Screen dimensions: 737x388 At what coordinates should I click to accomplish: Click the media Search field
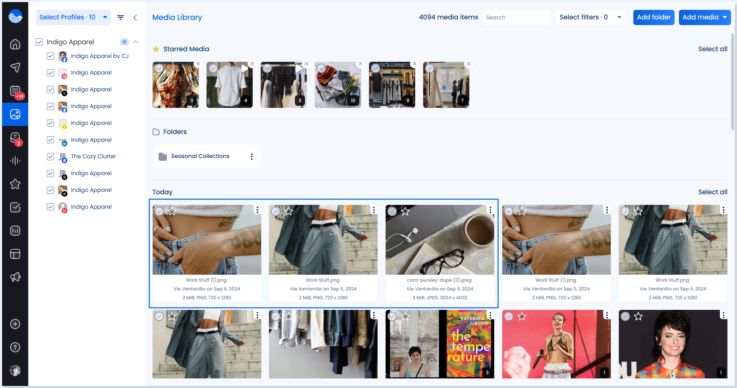[517, 17]
